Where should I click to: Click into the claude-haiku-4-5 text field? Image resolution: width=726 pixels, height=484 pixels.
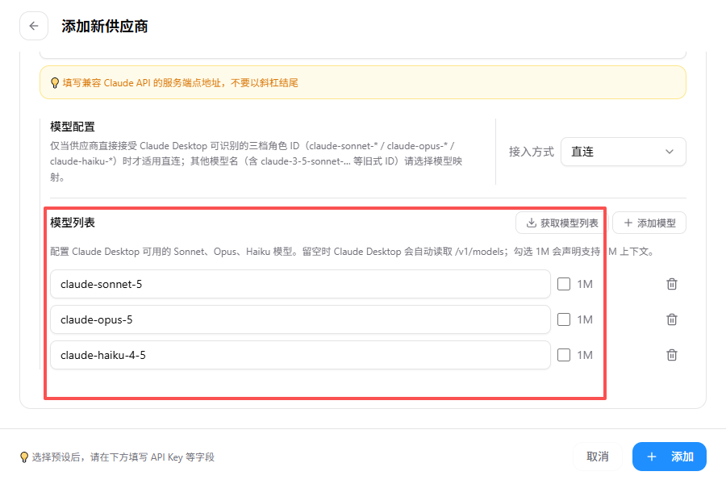(x=300, y=355)
